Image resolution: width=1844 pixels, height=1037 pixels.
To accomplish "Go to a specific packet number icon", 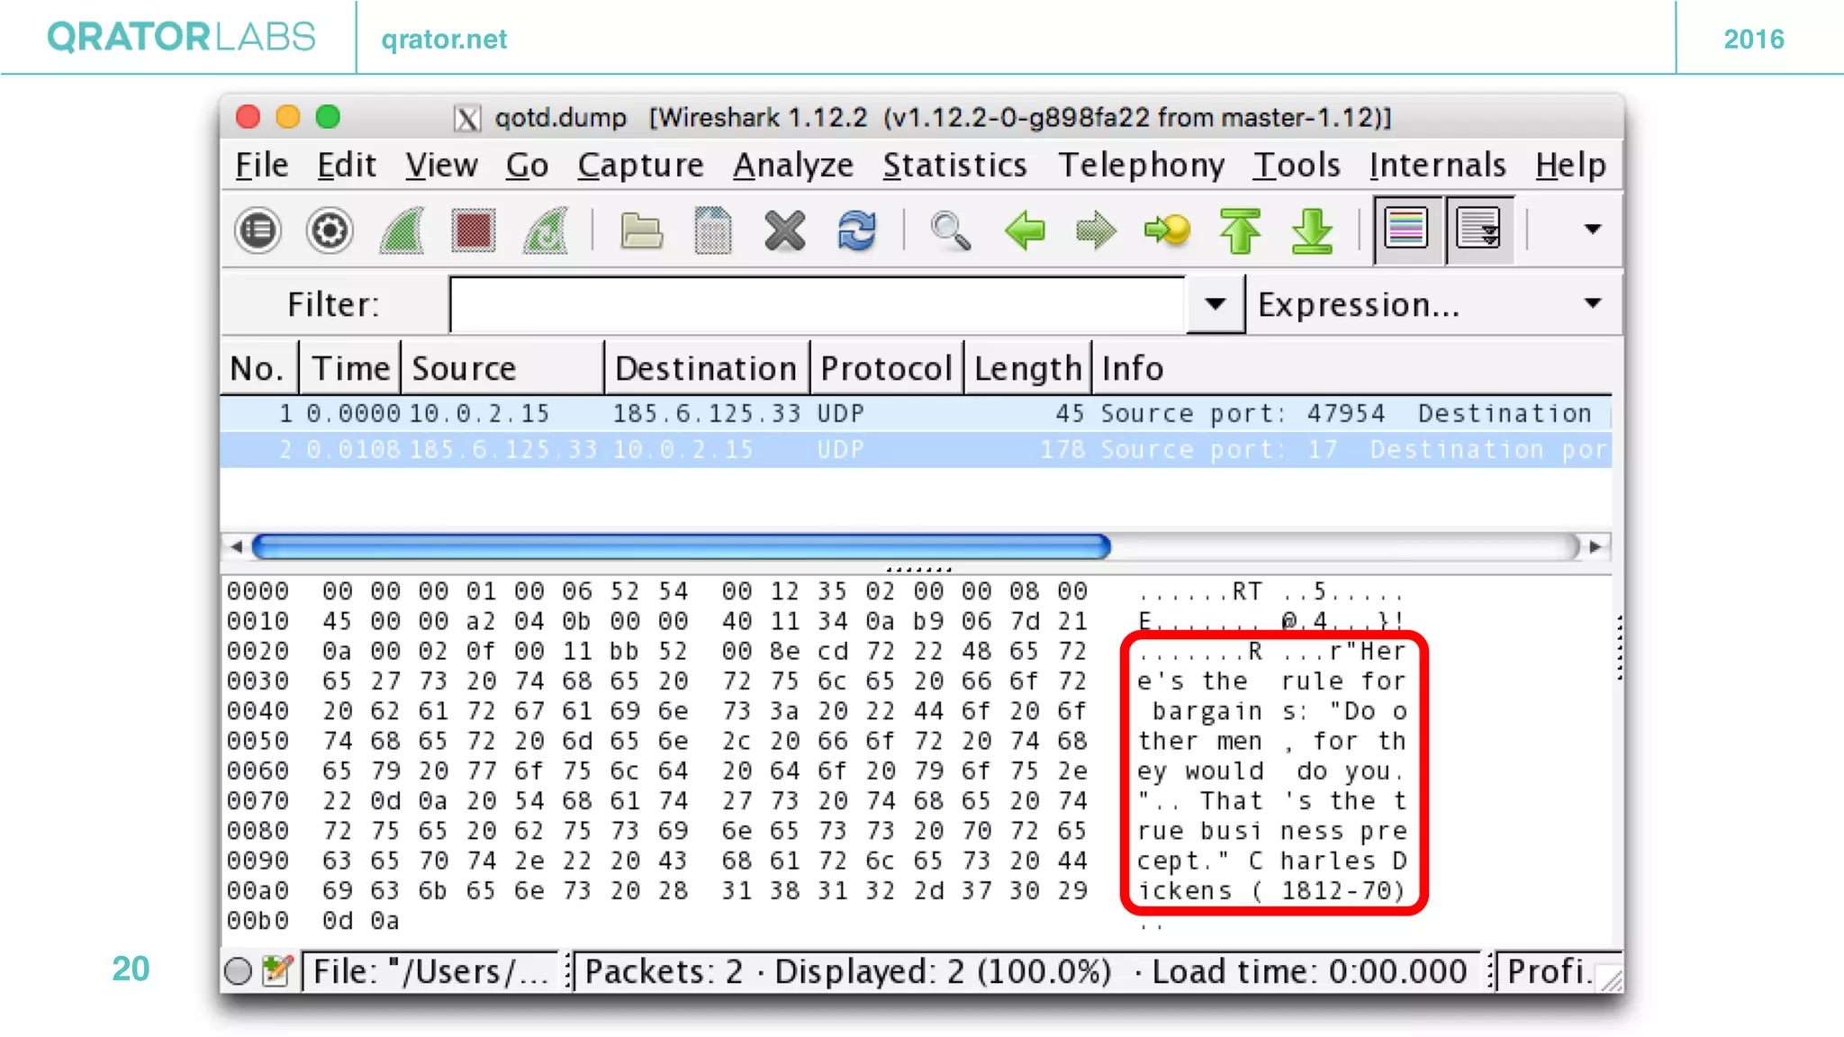I will coord(1168,230).
